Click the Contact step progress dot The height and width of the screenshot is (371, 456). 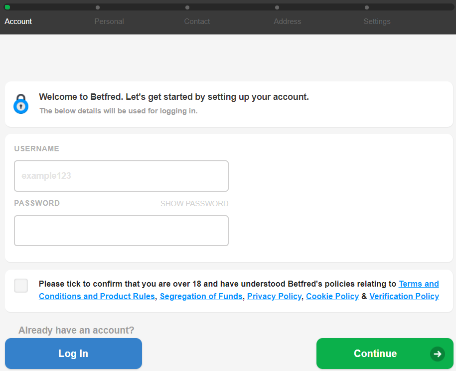[x=187, y=7]
